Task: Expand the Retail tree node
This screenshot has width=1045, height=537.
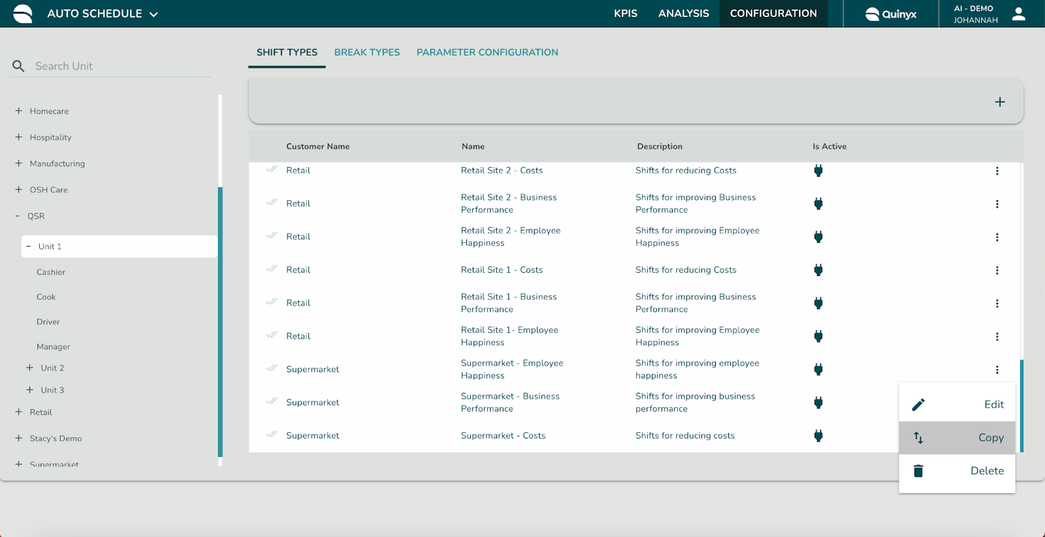Action: [19, 412]
